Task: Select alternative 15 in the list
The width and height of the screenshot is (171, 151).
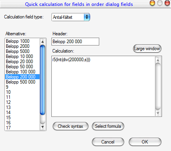Action: pos(22,118)
